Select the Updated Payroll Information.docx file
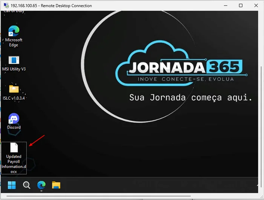Screen dimensions: 264x200 14,158
